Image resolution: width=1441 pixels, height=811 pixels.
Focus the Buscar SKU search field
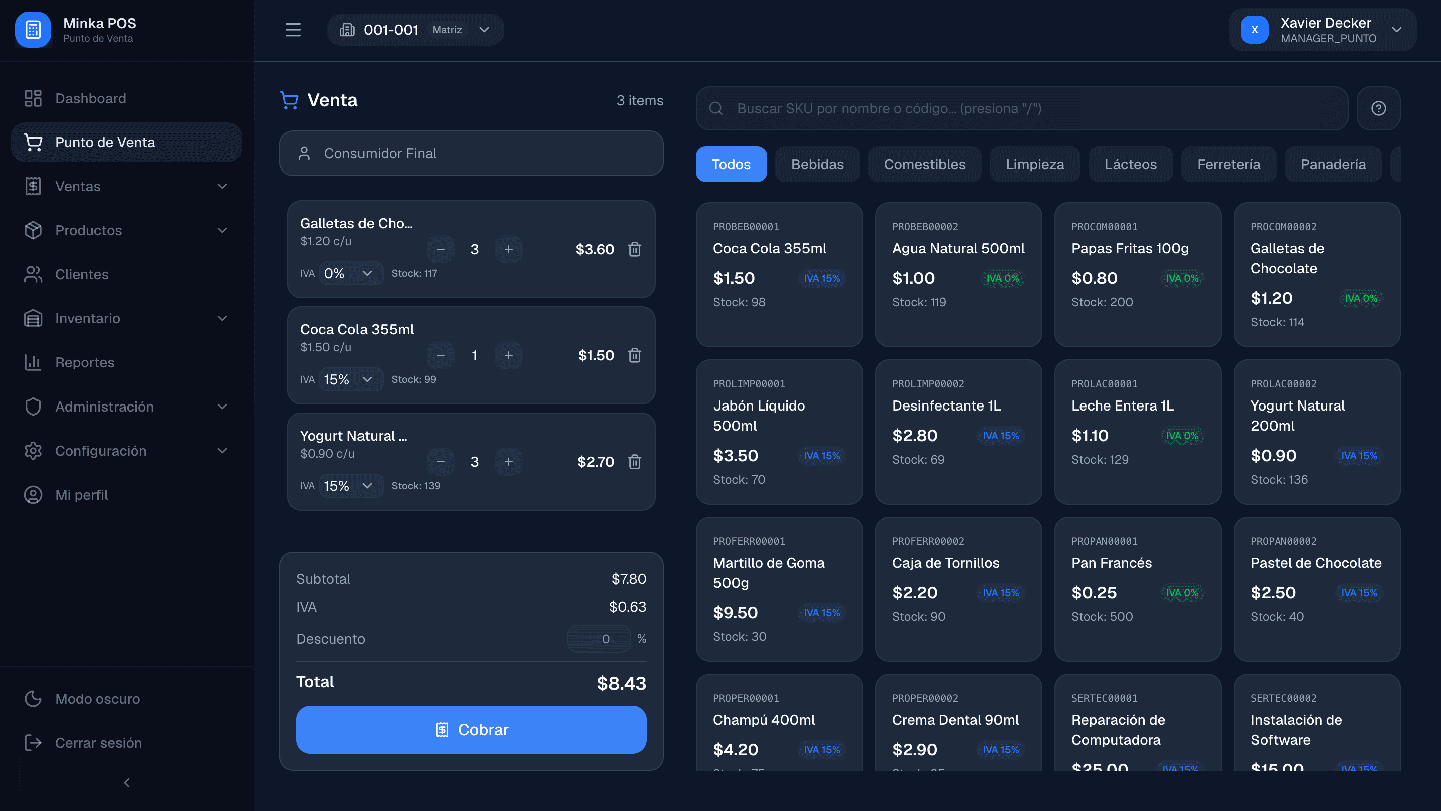tap(1022, 109)
